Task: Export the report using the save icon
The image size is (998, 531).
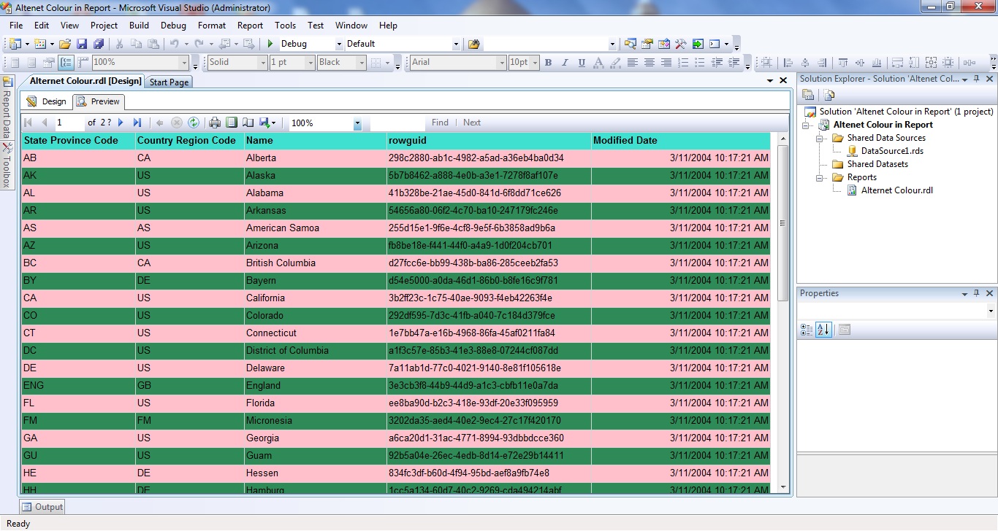Action: point(262,123)
